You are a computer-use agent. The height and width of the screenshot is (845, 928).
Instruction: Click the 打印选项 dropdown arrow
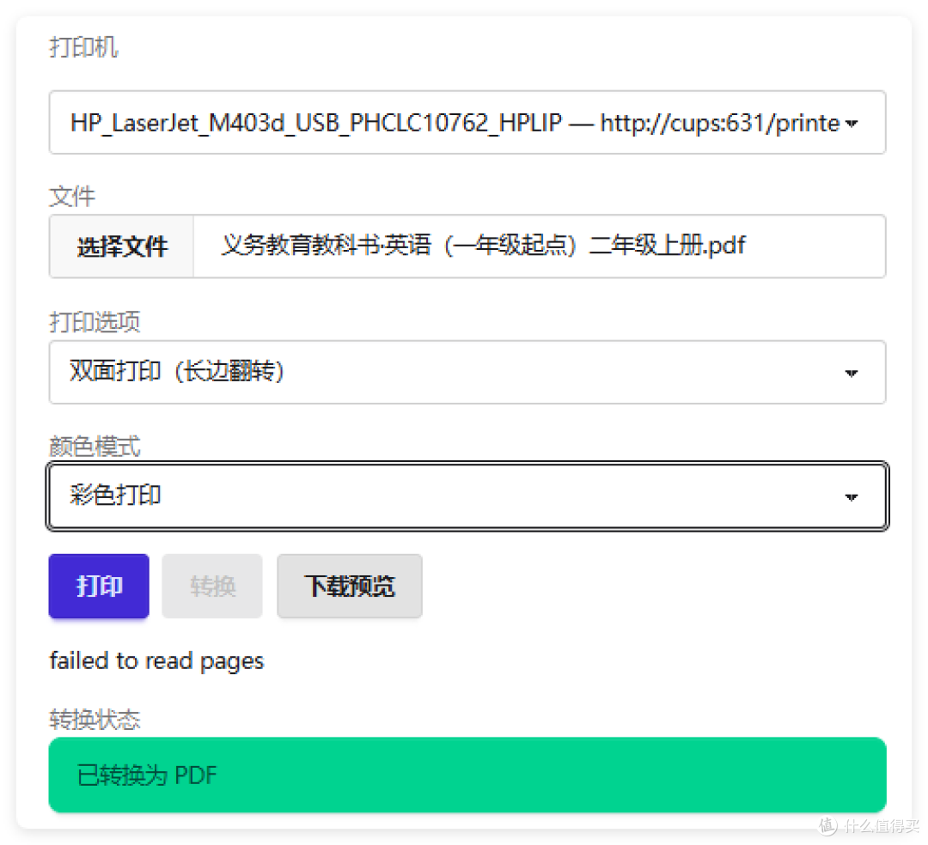point(852,372)
